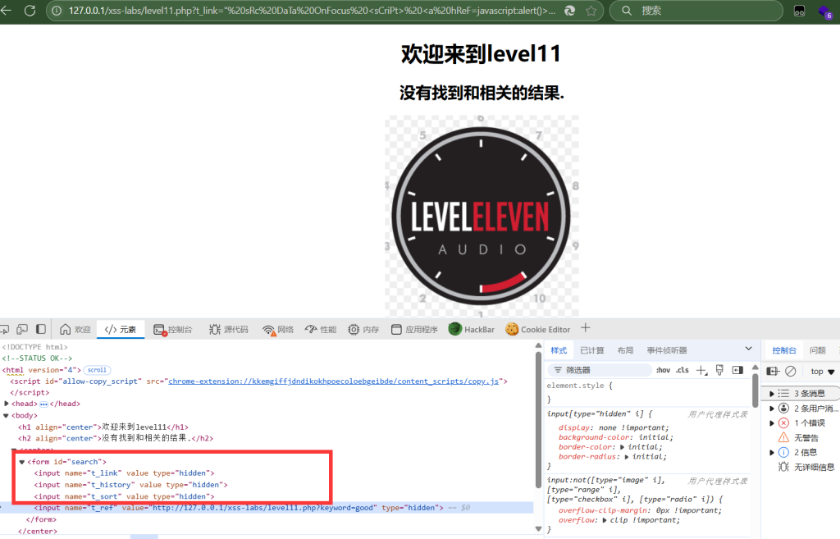840x539 pixels.
Task: Open the 问题 issues tab
Action: (818, 350)
